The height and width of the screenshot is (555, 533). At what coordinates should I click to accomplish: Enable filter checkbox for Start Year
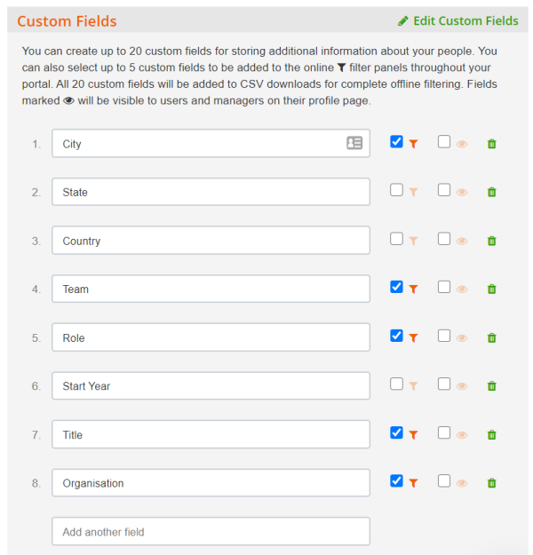coord(396,384)
